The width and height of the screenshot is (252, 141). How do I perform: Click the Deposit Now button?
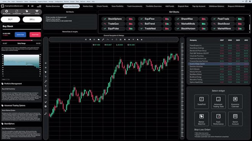pyautogui.click(x=183, y=6)
